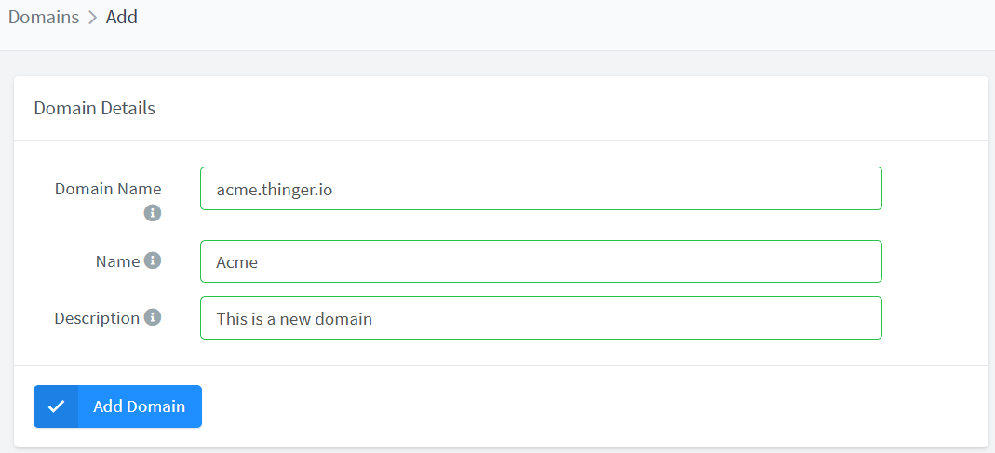Image resolution: width=995 pixels, height=453 pixels.
Task: Click the checkmark icon on Add Domain
Action: [56, 406]
